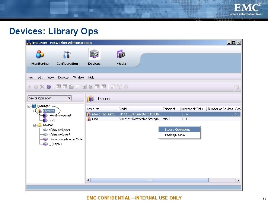The image size is (268, 201).
Task: Maximize the NetWorker Administration window
Action: 234,42
